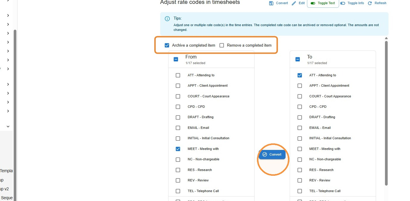Check TEL - Telephone Call in To list
Image resolution: width=410 pixels, height=201 pixels.
tap(300, 191)
